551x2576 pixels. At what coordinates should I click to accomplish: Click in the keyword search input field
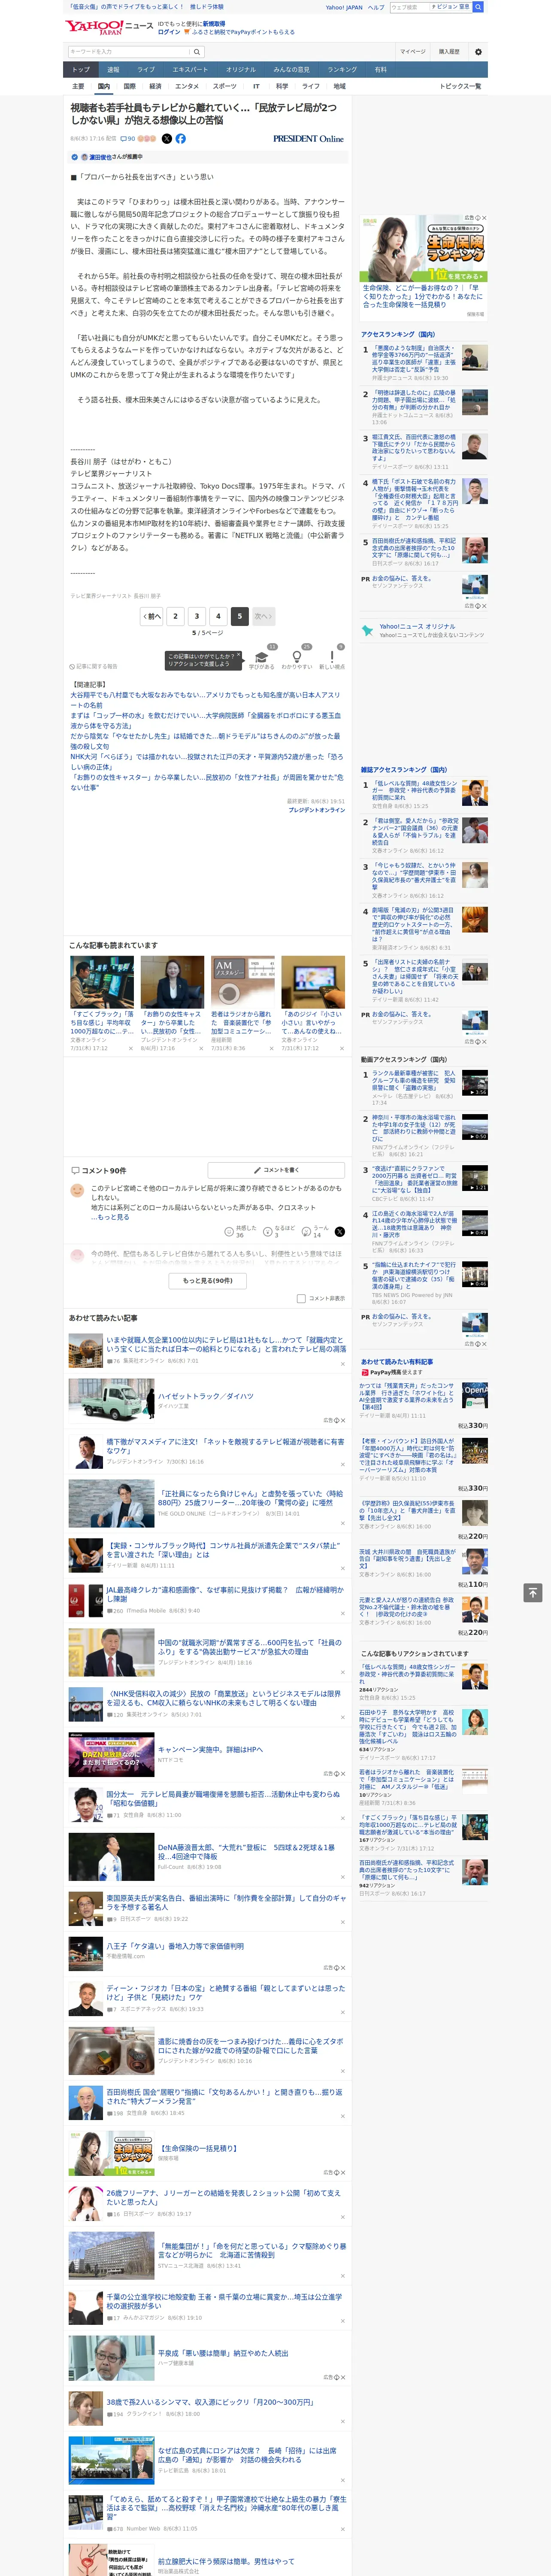pos(129,52)
